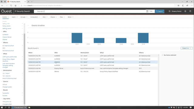Screen dimensions: 194x109
Task: Select the User Administrative Template setting changed row
Action: (92, 68)
